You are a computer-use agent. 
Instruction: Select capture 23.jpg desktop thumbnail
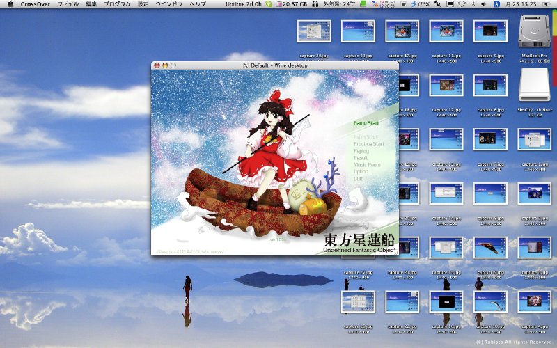(358, 31)
